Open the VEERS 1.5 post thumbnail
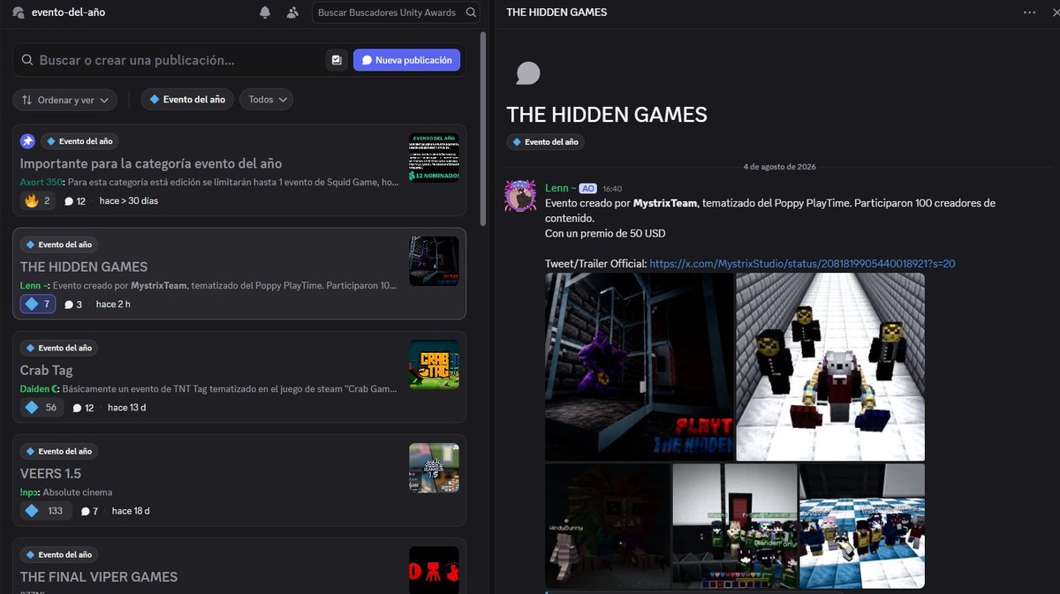The image size is (1060, 594). pyautogui.click(x=434, y=468)
